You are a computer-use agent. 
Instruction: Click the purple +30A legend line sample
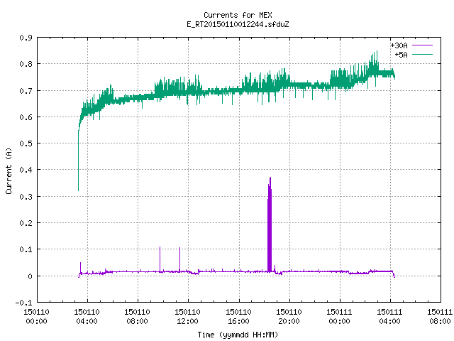[422, 45]
